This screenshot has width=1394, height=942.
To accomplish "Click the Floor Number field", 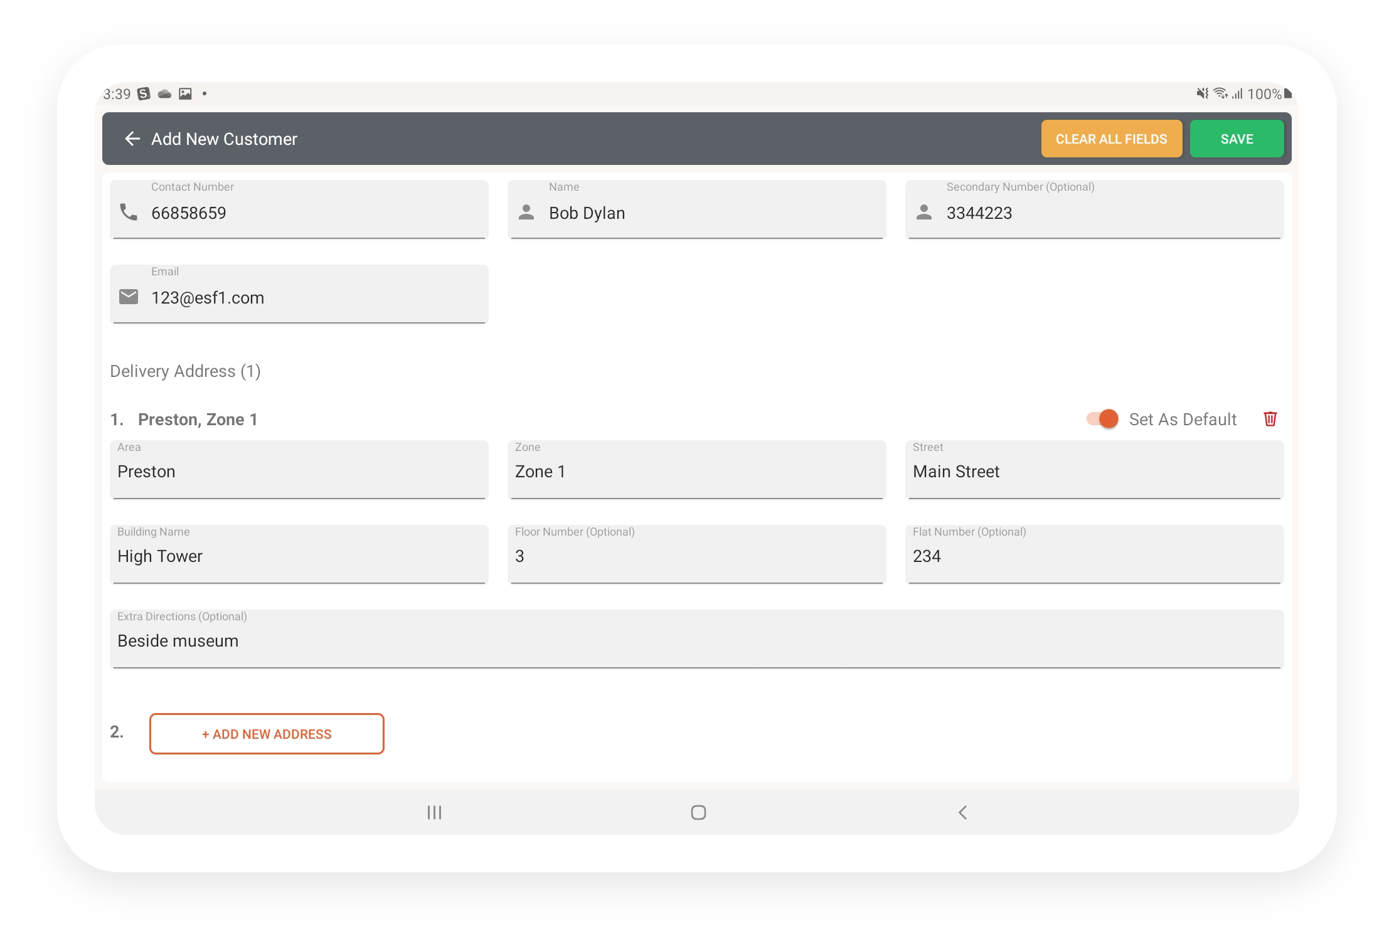I will pos(696,556).
